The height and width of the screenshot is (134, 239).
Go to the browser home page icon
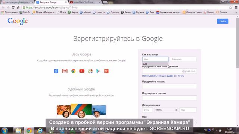(18, 7)
